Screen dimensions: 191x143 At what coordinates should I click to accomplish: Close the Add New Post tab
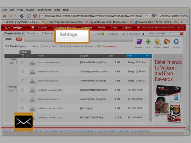[131, 22]
